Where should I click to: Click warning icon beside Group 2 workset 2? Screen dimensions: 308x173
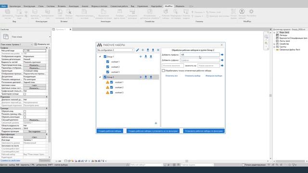107,87
